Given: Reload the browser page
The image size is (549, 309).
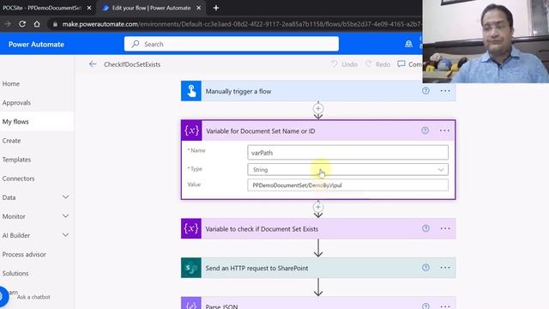Looking at the screenshot, I should [22, 24].
